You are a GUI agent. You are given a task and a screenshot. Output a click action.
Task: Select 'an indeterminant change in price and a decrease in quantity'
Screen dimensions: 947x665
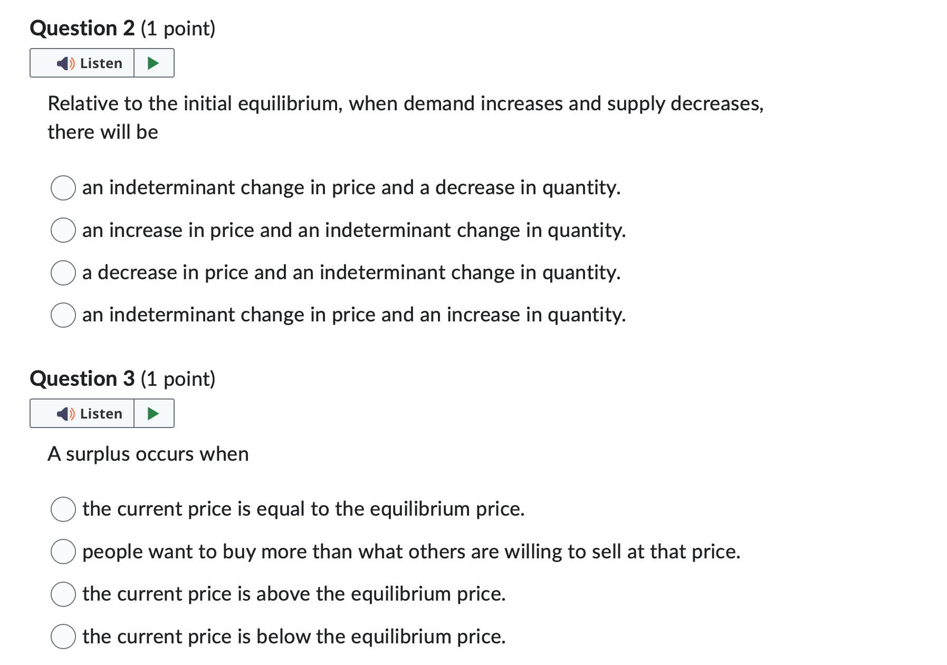click(63, 188)
